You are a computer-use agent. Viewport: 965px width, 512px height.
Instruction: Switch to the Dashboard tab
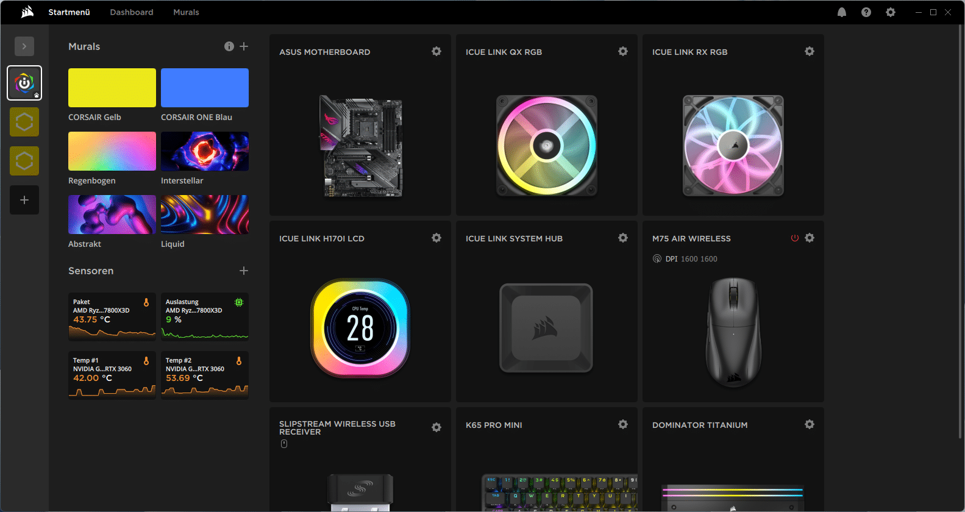coord(132,12)
